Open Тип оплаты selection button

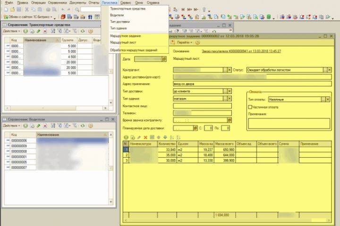323,99
